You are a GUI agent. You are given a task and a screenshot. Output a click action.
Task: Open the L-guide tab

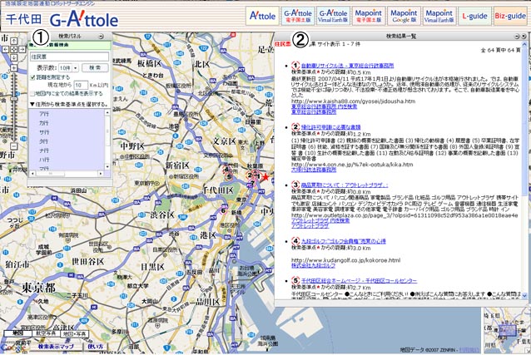[x=474, y=16]
